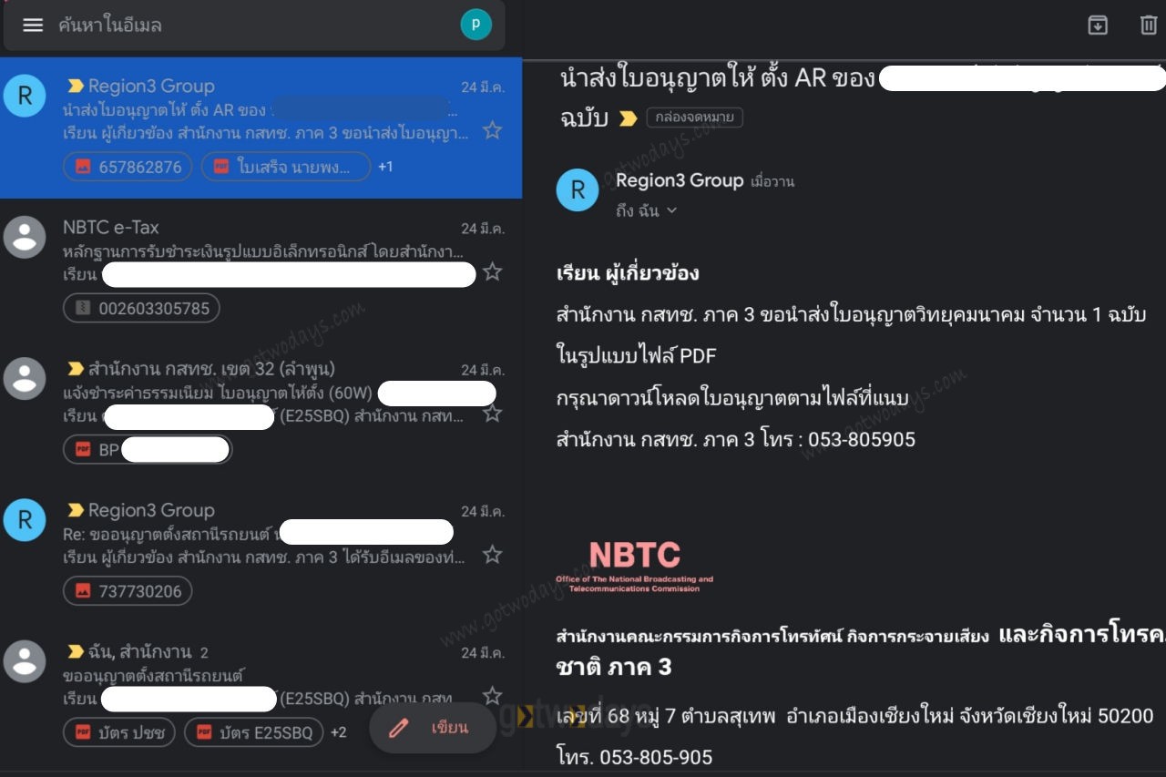Expand the +2 extra attachments in last email
1166x777 pixels.
pyautogui.click(x=338, y=732)
